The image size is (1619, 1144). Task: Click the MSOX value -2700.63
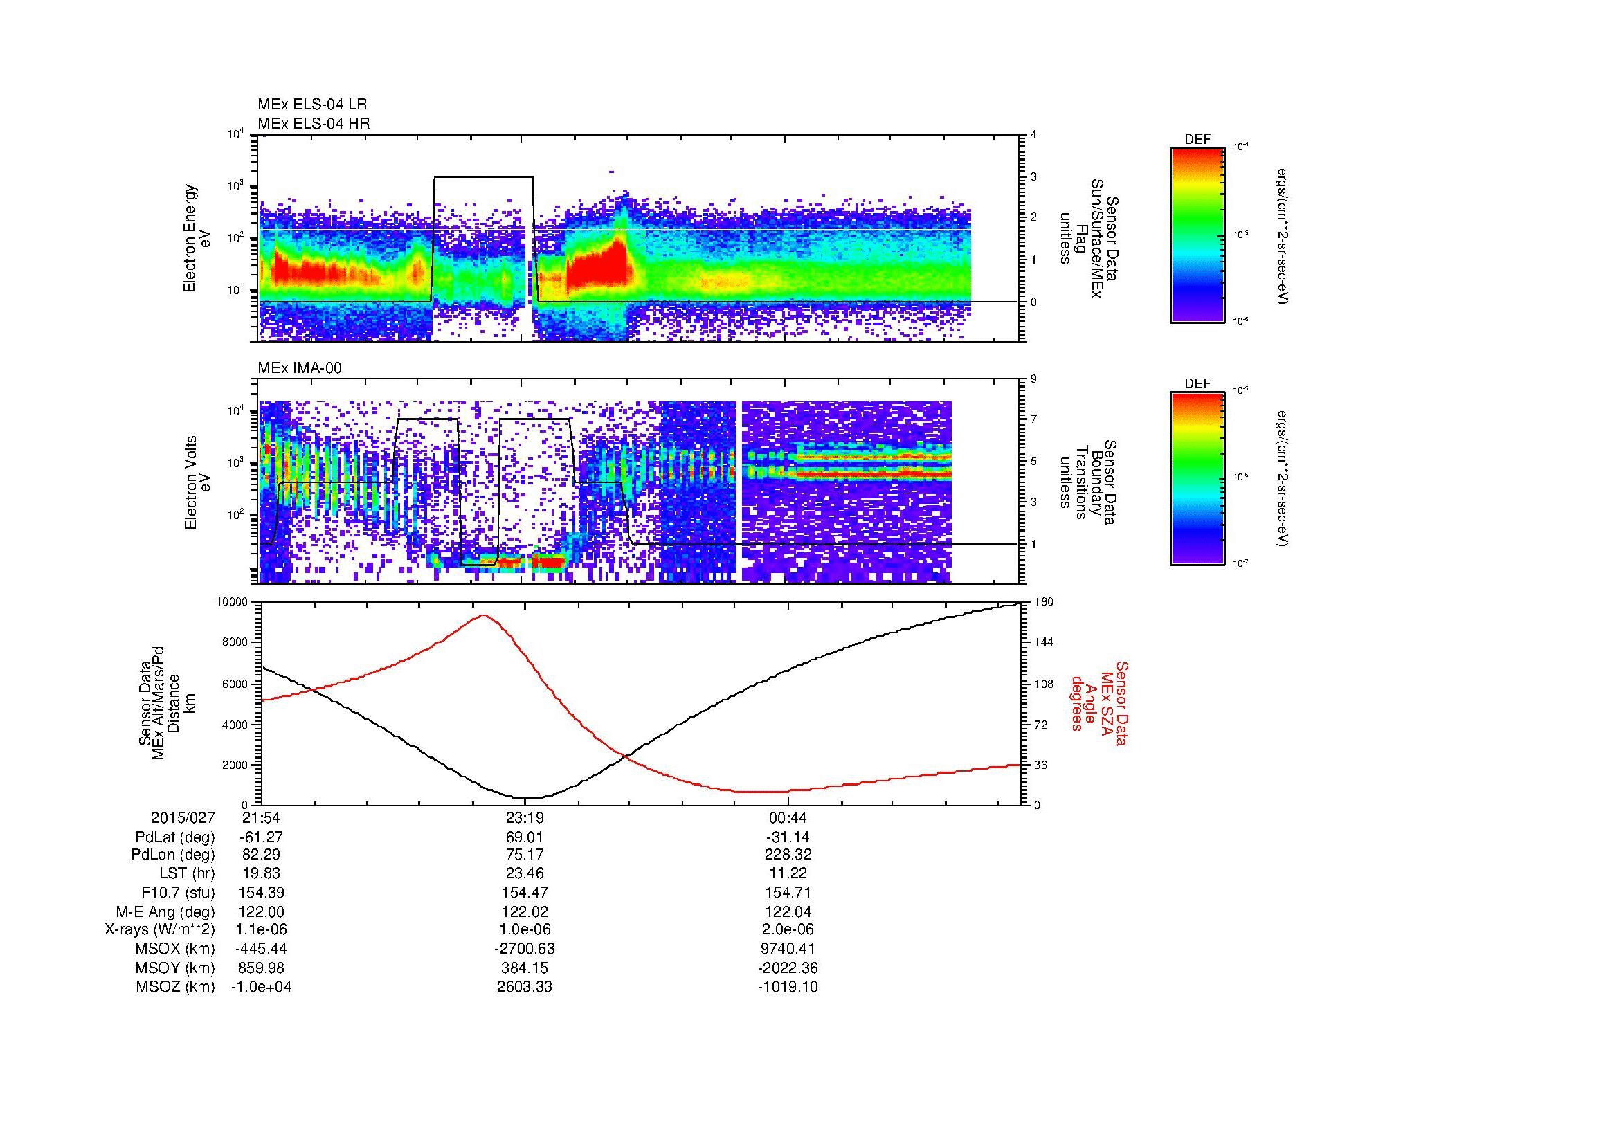525,949
